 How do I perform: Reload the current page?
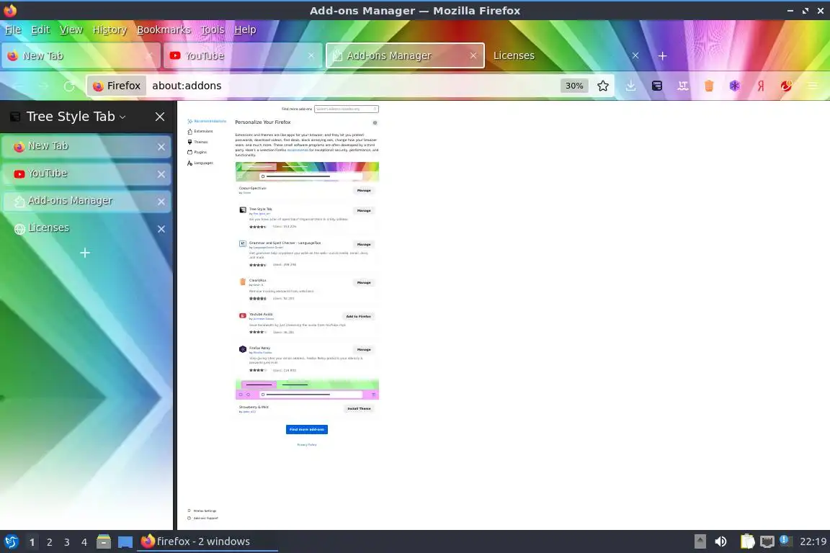click(x=69, y=86)
